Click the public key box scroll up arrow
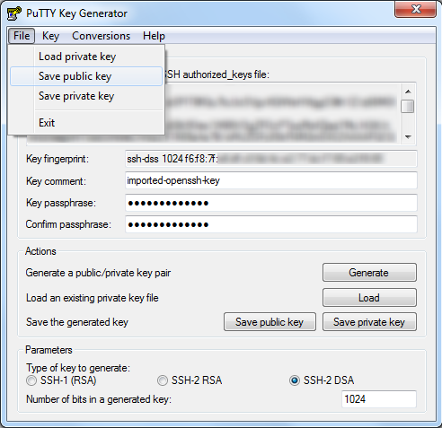The width and height of the screenshot is (442, 428). coord(408,92)
